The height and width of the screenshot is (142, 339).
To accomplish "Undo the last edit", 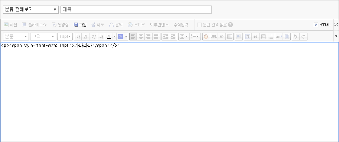I will click(x=296, y=37).
